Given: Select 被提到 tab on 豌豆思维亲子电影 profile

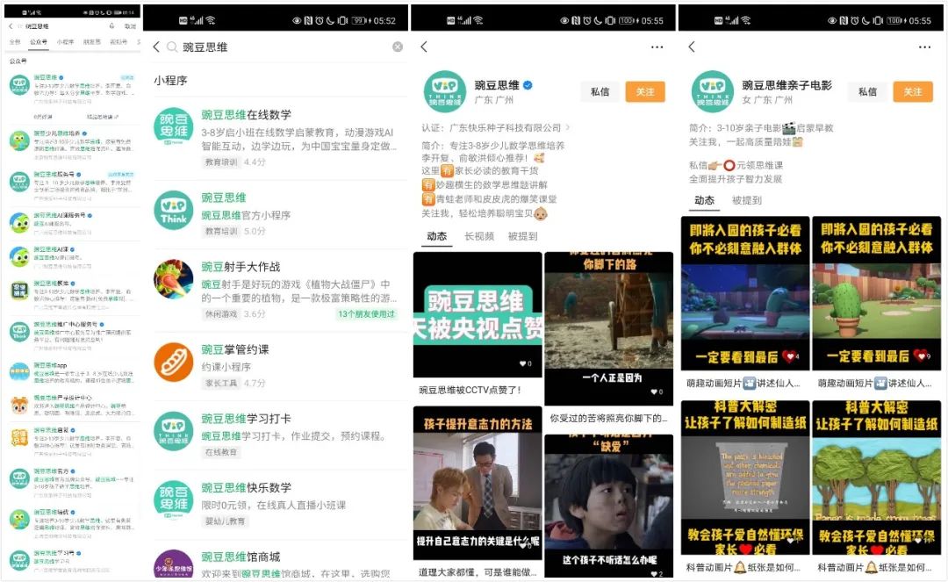Looking at the screenshot, I should point(747,201).
